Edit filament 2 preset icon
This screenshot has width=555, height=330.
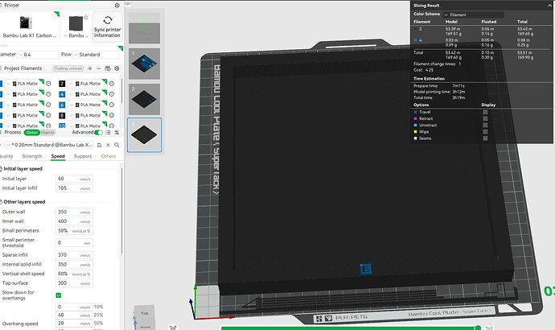pyautogui.click(x=112, y=84)
